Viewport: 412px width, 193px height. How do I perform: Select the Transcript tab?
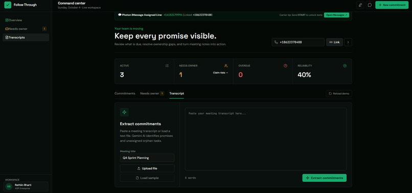(x=176, y=93)
